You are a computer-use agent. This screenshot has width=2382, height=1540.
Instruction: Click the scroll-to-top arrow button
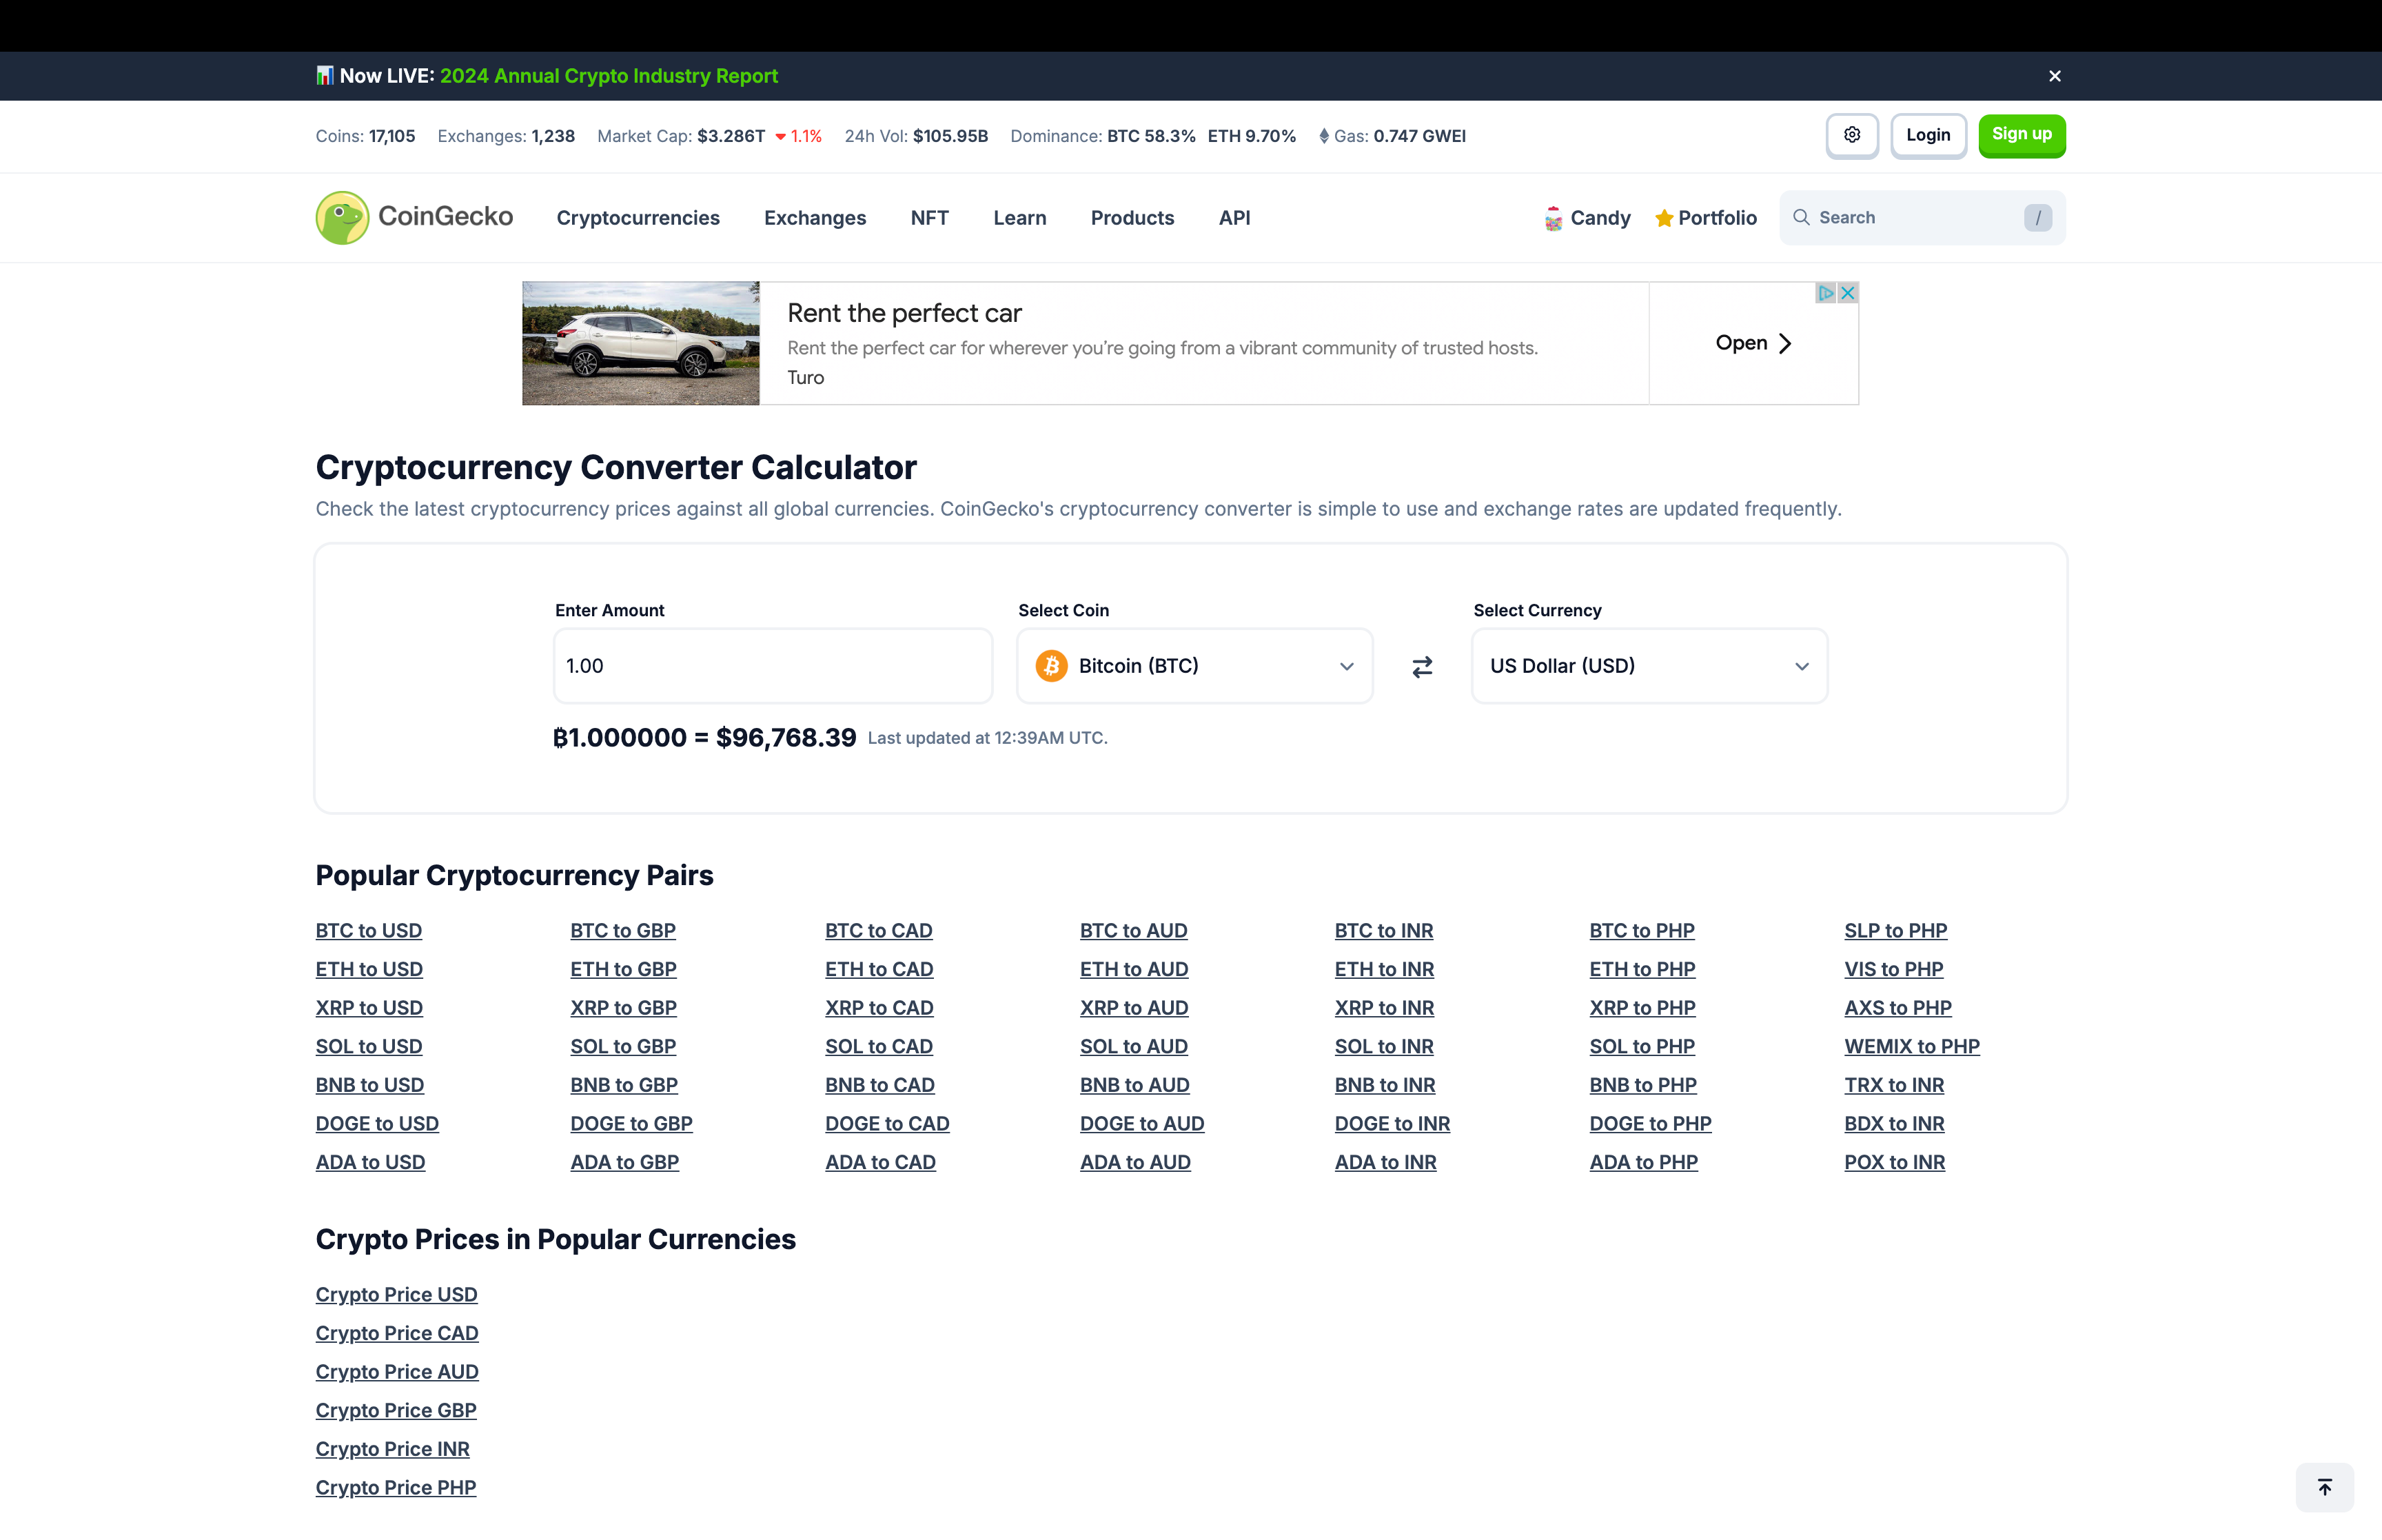[x=2325, y=1487]
